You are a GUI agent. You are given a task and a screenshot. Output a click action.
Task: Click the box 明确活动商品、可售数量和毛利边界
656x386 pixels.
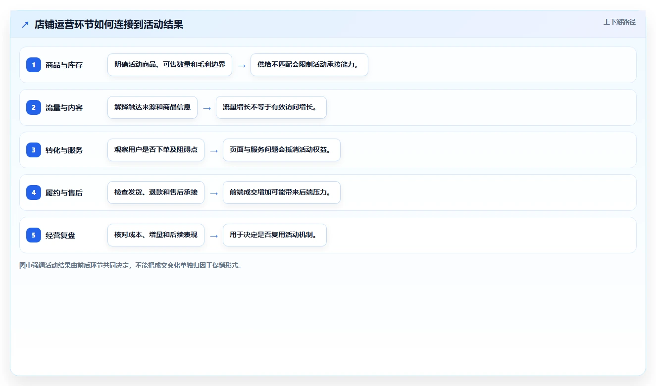pos(170,65)
